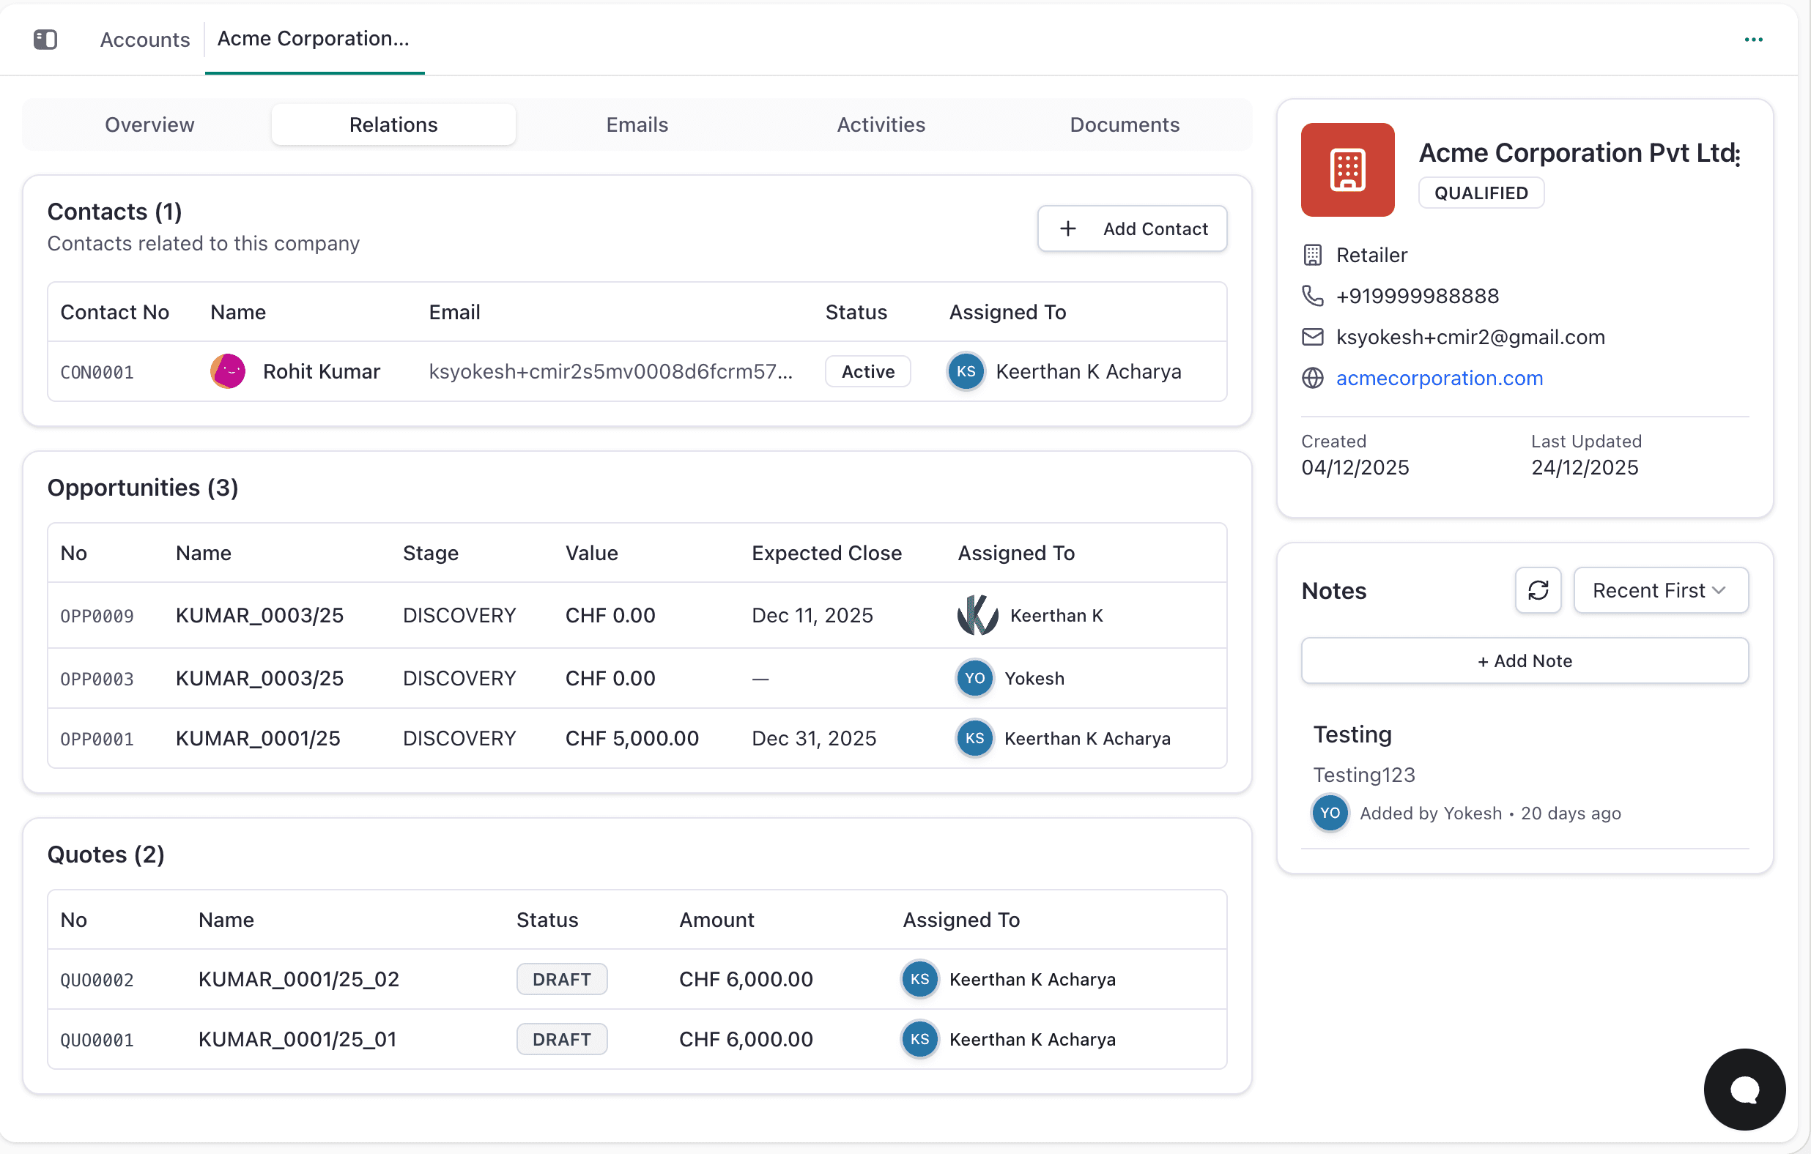
Task: Click the envelope icon beside company email
Action: 1311,337
